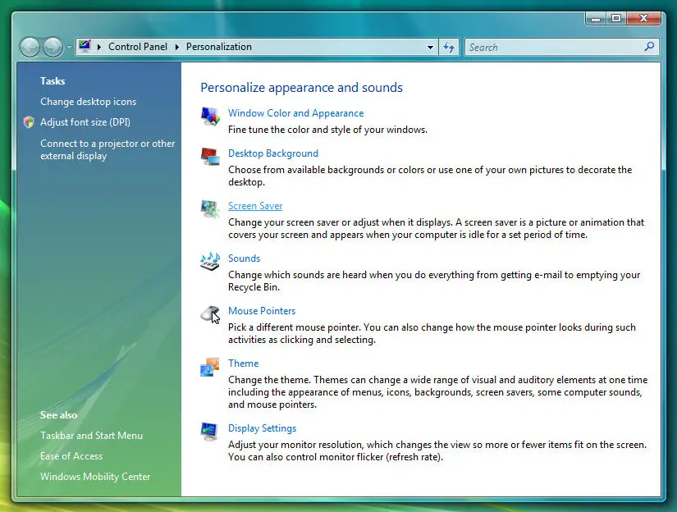Open the Display Settings link
This screenshot has width=677, height=512.
click(x=262, y=428)
